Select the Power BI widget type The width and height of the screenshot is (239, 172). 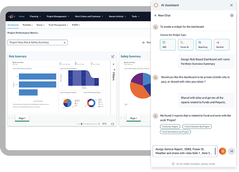coord(186,44)
